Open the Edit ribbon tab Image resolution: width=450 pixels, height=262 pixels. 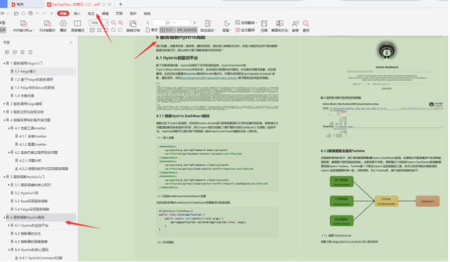[x=106, y=14]
